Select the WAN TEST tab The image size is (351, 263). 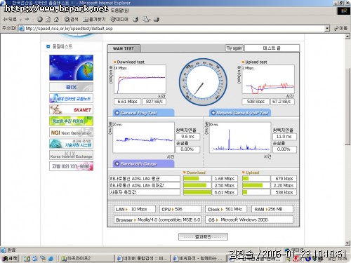124,48
